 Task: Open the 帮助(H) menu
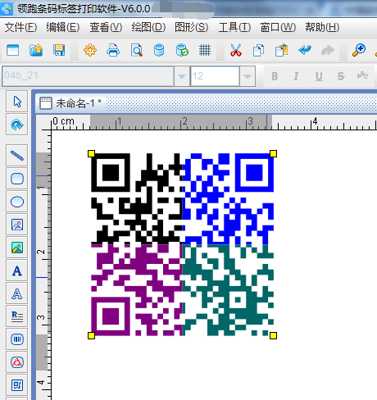click(x=322, y=27)
